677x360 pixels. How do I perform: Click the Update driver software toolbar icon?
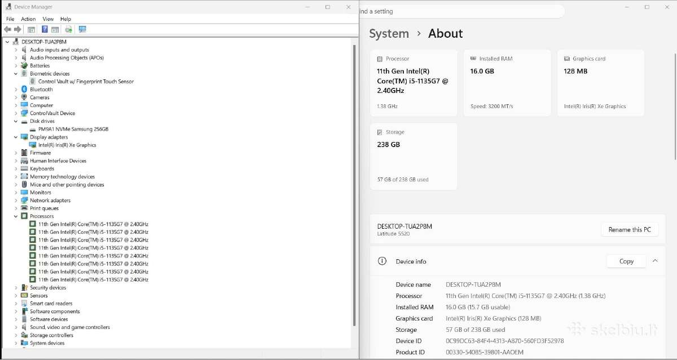click(68, 29)
